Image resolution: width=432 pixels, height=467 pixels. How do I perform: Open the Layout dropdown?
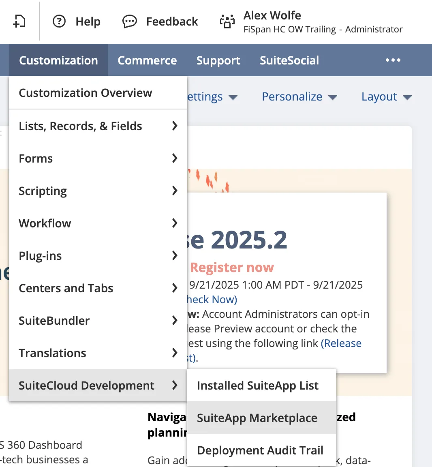[387, 97]
